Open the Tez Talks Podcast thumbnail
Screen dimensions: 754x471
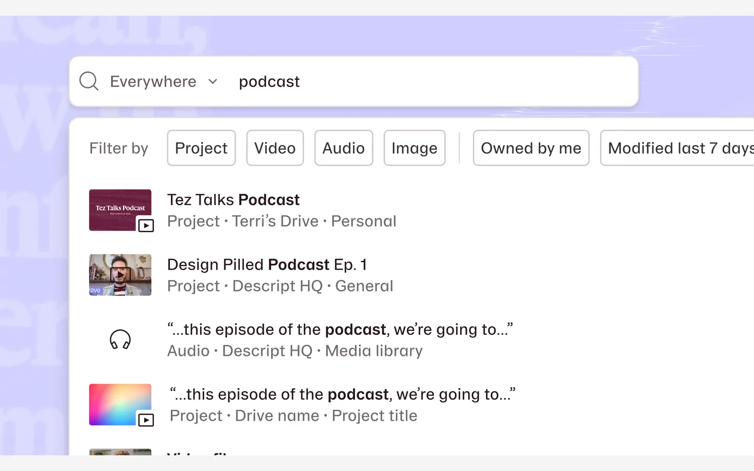click(120, 210)
